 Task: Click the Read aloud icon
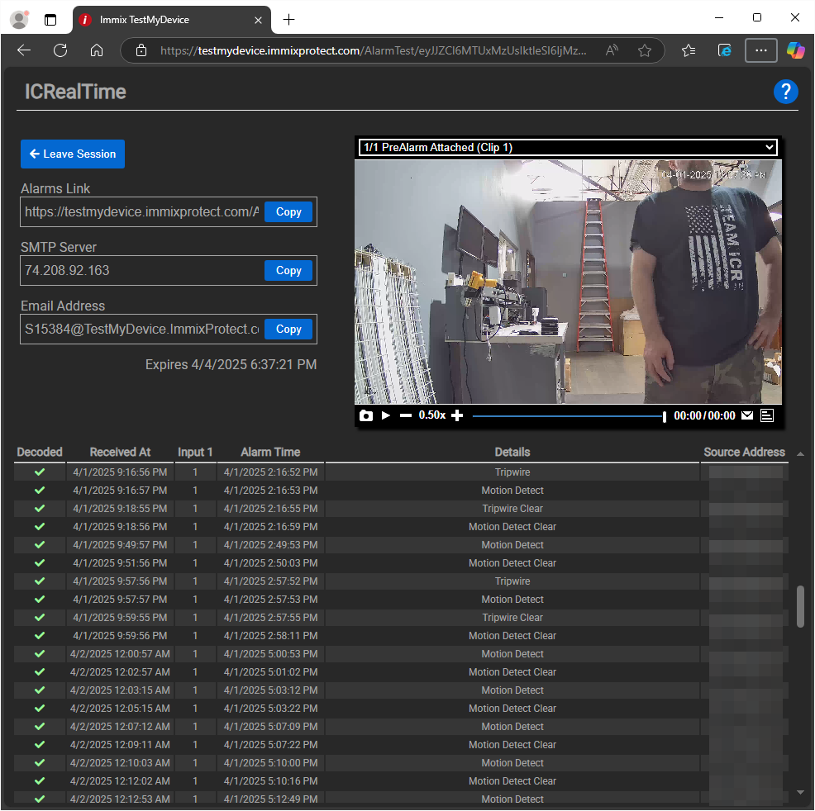pyautogui.click(x=612, y=50)
